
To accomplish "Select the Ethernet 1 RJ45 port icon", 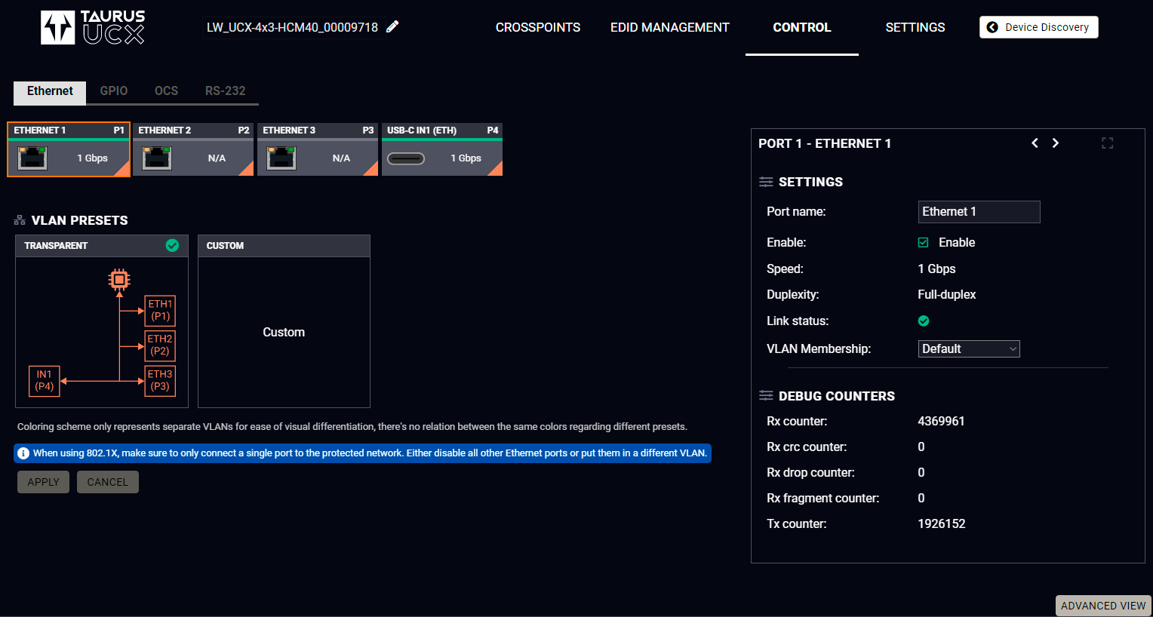I will pyautogui.click(x=32, y=158).
